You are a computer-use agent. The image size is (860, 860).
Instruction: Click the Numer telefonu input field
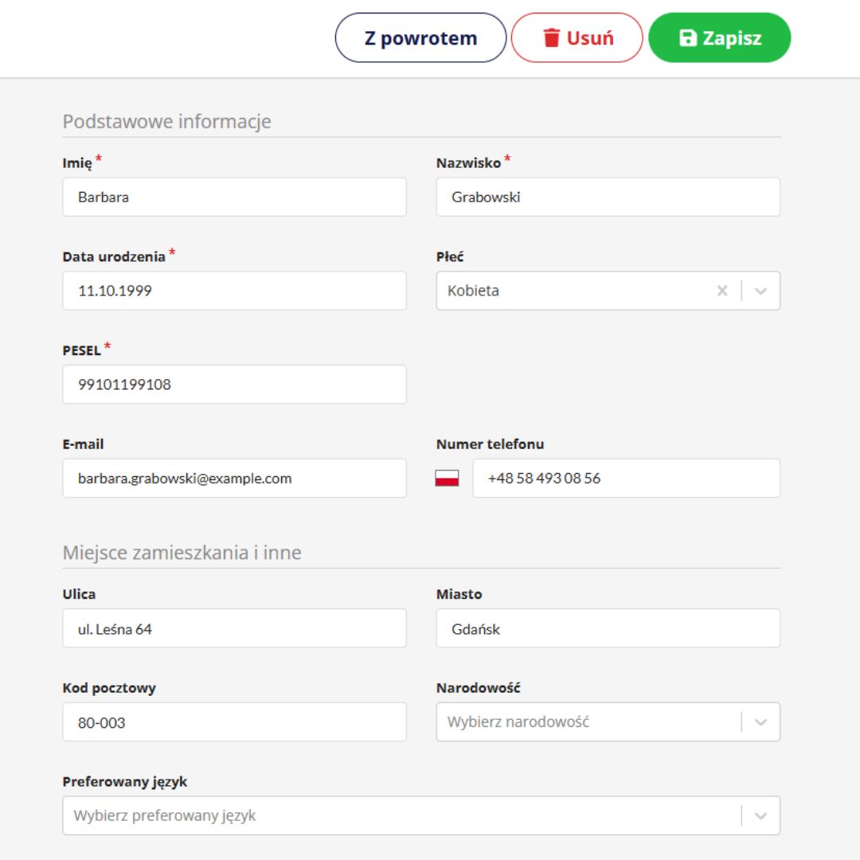tap(626, 479)
